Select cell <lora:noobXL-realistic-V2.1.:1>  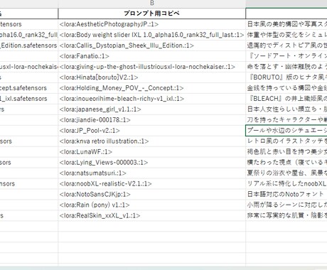coord(152,184)
